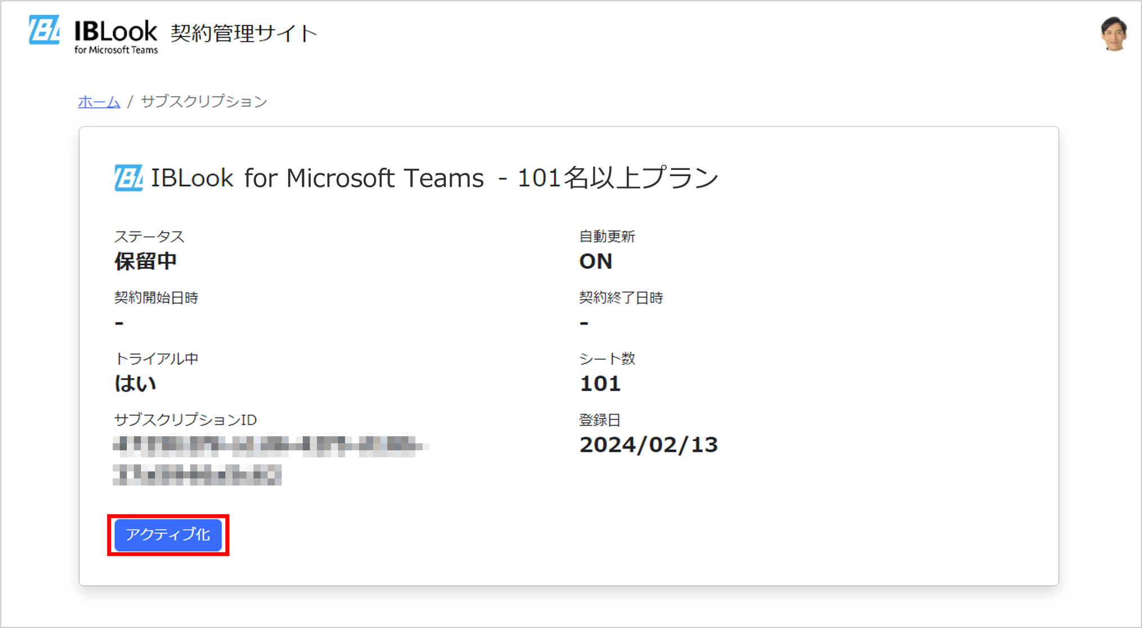Click the サブスクリプション breadcrumb text
The width and height of the screenshot is (1142, 628).
204,102
